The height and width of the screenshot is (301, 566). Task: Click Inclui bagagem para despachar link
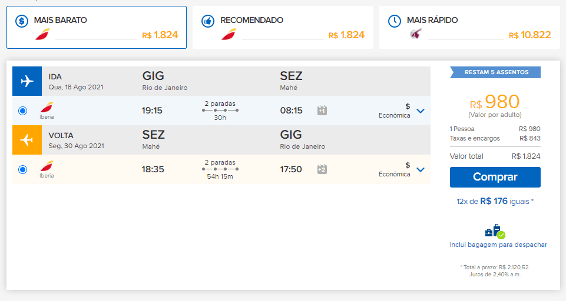click(x=498, y=245)
